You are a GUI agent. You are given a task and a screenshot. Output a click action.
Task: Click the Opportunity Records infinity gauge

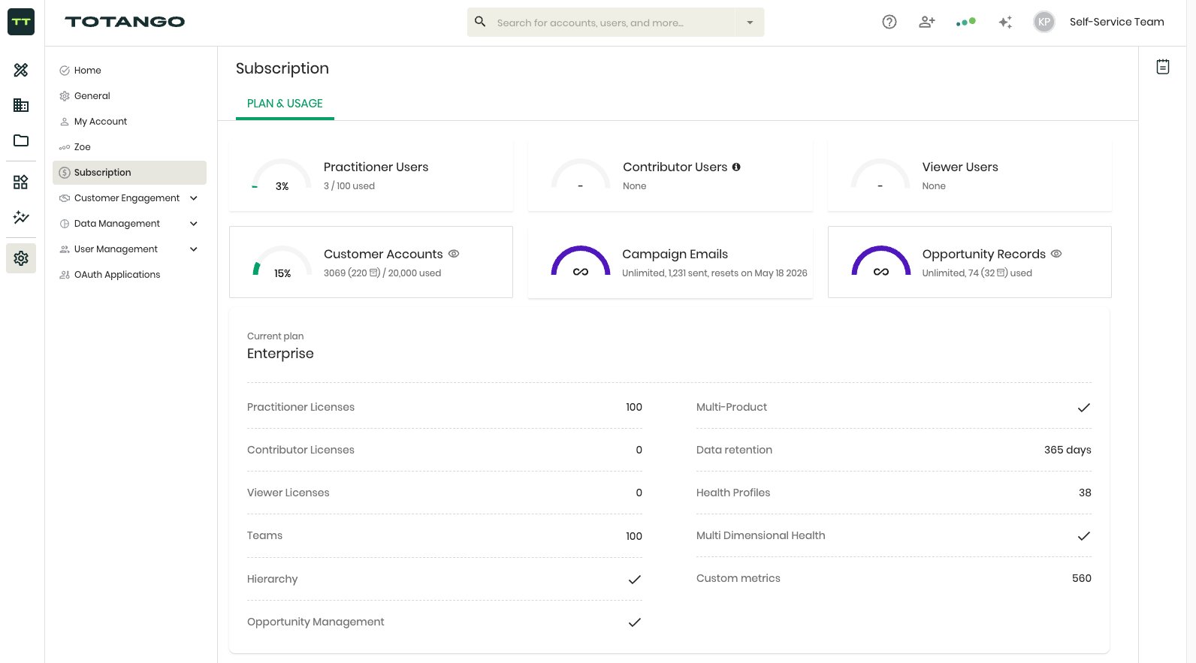click(881, 261)
